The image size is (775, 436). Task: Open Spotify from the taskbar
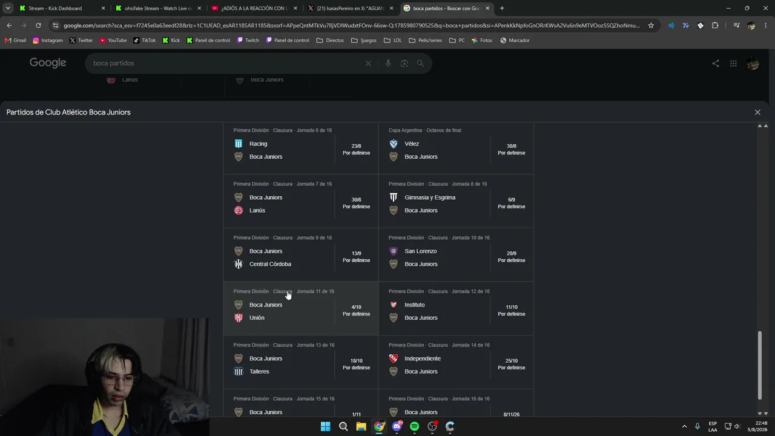[414, 426]
